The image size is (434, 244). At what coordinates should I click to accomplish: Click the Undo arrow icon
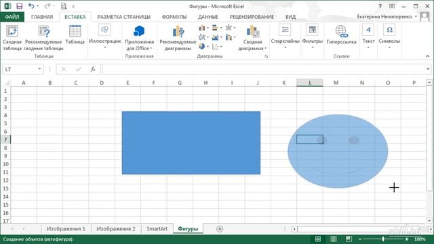(x=31, y=6)
